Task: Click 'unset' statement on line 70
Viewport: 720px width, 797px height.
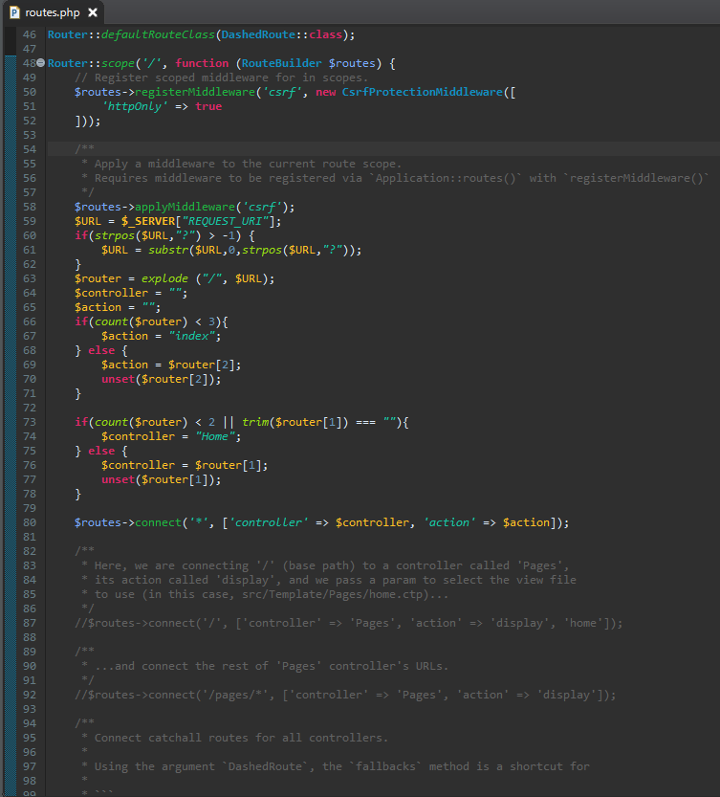Action: coord(118,379)
